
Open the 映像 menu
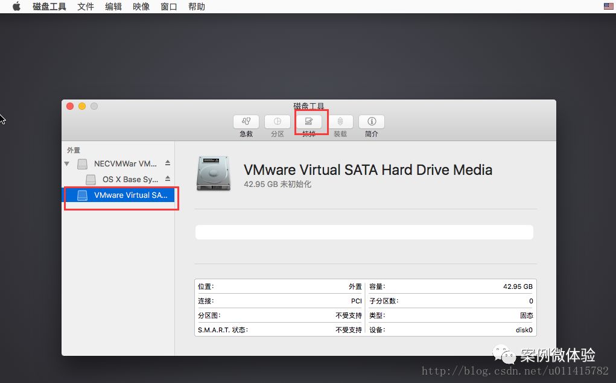point(141,7)
